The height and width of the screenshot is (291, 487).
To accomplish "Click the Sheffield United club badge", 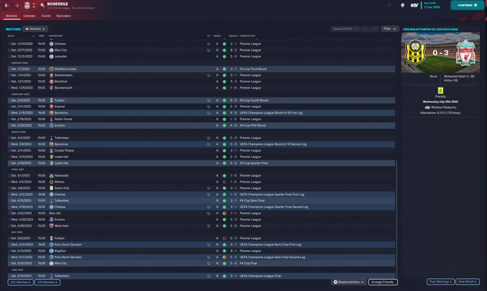I will coord(51,69).
